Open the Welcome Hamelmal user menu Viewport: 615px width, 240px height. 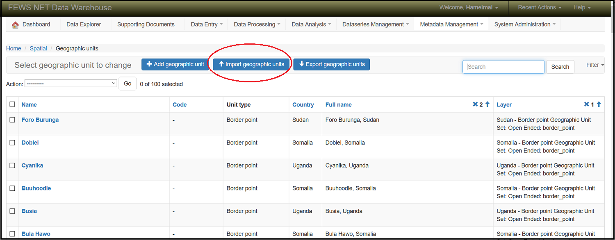(x=469, y=7)
